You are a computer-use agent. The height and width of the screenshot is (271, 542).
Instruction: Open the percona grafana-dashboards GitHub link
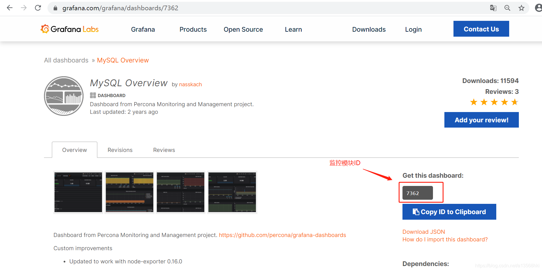pos(283,235)
